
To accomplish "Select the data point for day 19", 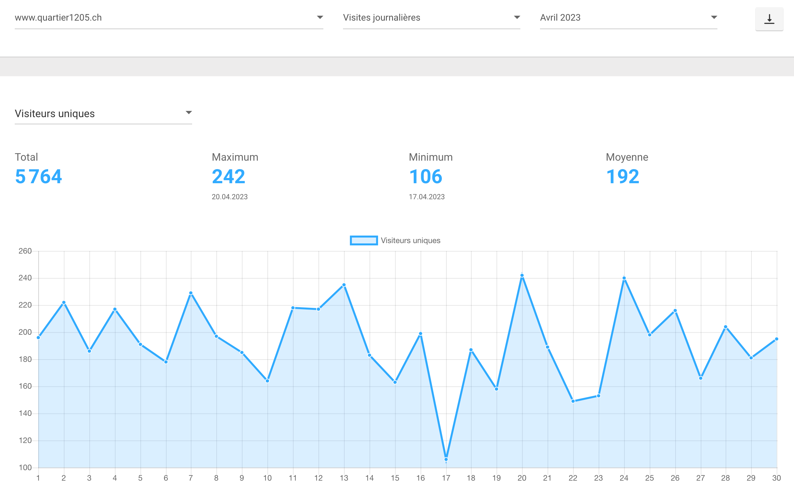I will click(x=496, y=389).
